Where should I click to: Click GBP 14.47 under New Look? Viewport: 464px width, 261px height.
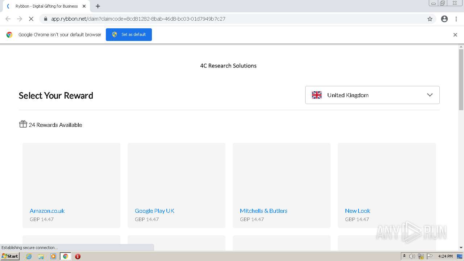pyautogui.click(x=357, y=219)
